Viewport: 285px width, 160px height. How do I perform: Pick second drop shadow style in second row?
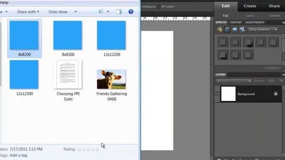(236, 55)
